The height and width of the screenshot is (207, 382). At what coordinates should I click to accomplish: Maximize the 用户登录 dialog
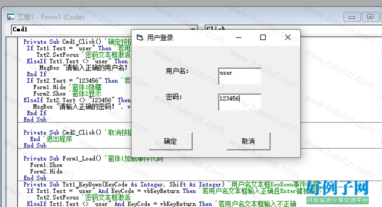(x=263, y=37)
